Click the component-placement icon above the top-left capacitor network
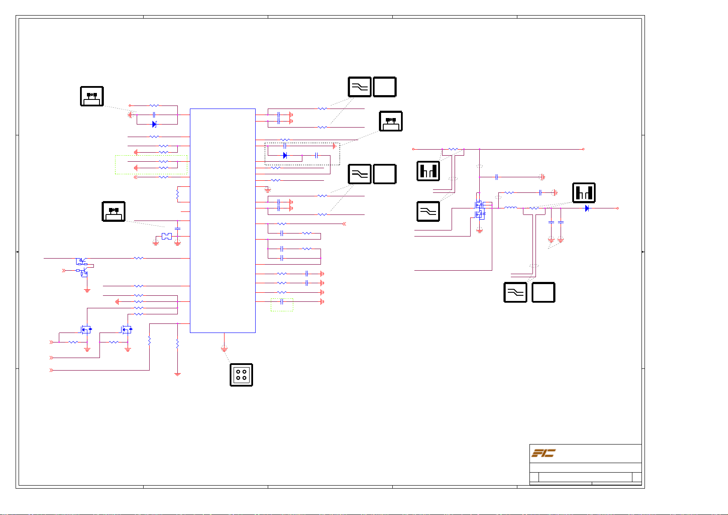Image resolution: width=728 pixels, height=515 pixels. point(92,96)
